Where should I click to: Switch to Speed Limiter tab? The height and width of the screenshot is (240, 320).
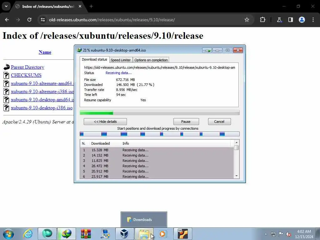121,60
